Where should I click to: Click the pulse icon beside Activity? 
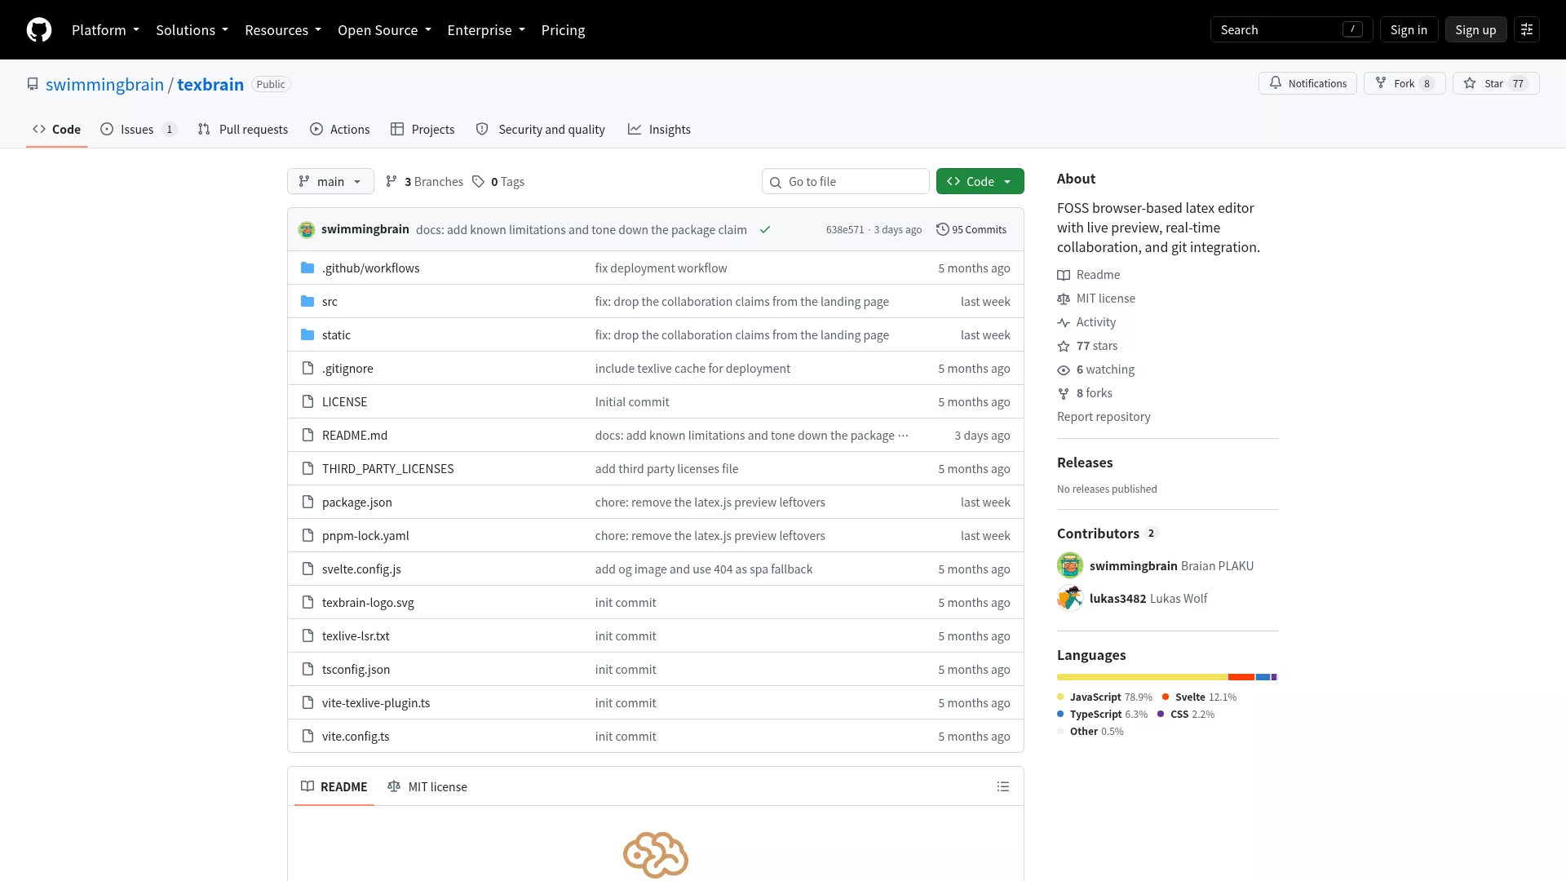1064,323
